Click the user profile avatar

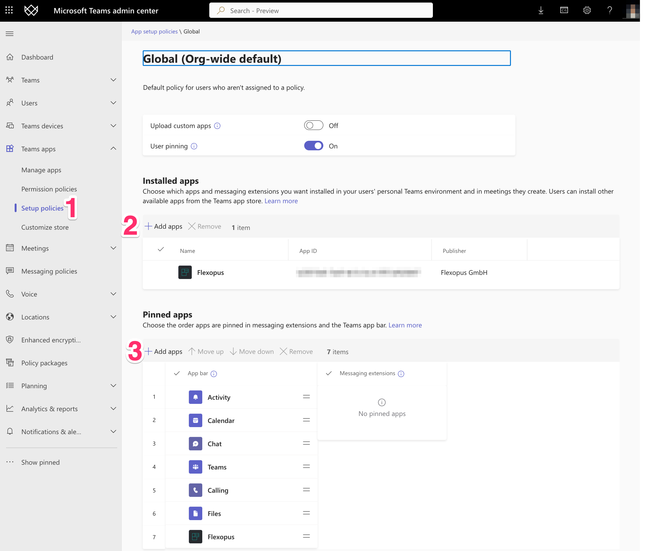(633, 11)
